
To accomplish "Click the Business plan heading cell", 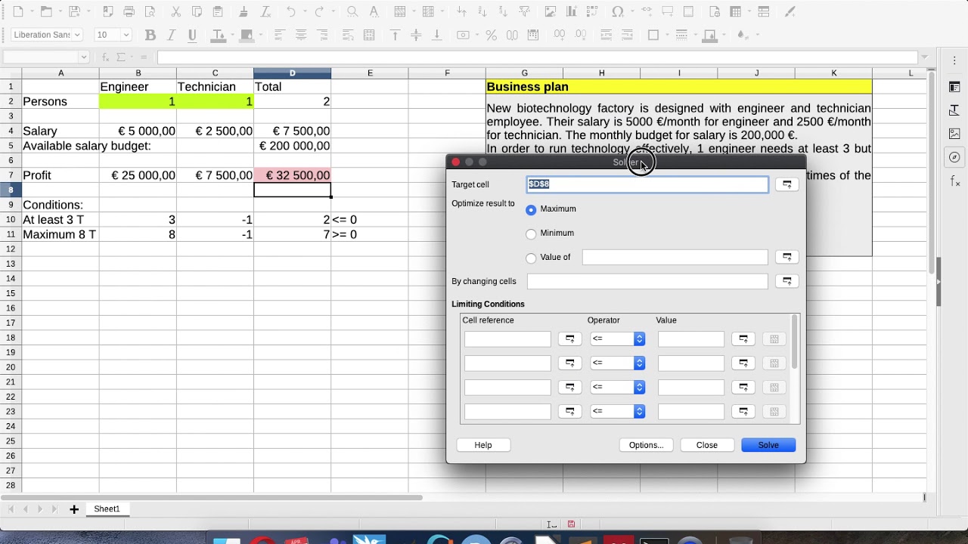I will [x=679, y=87].
